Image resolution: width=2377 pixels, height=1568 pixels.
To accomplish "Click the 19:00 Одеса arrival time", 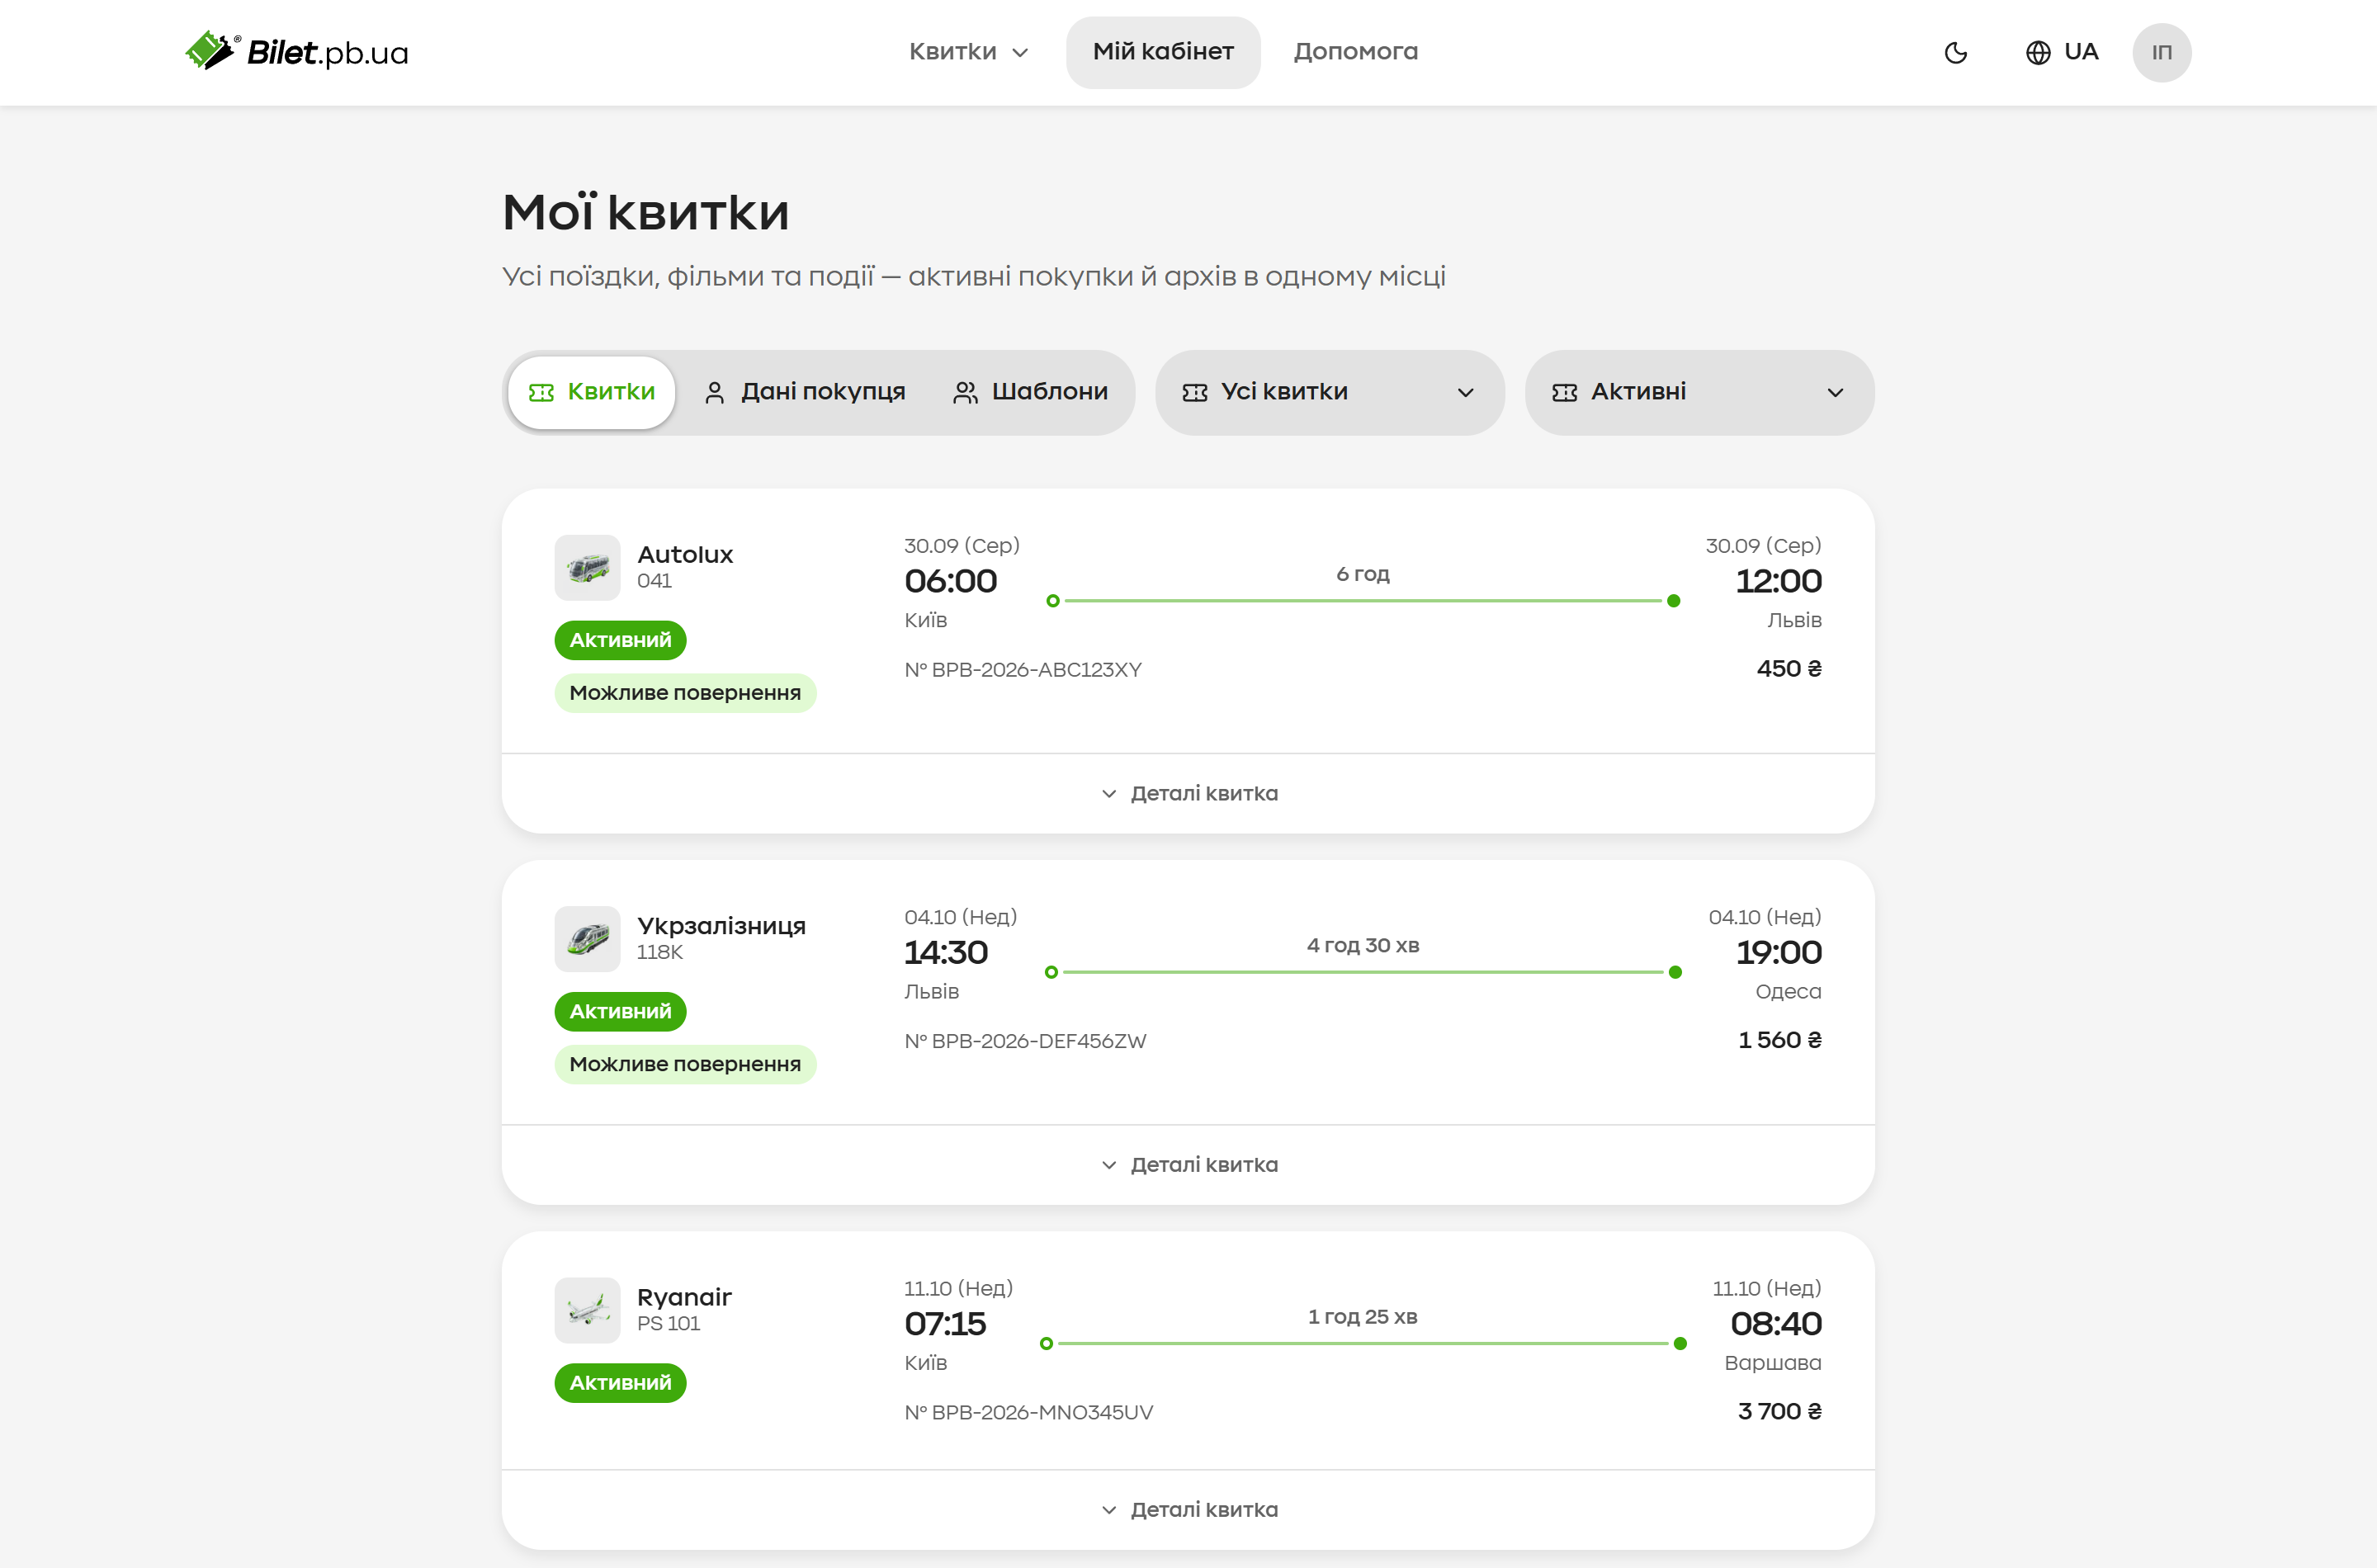I will (x=1778, y=953).
